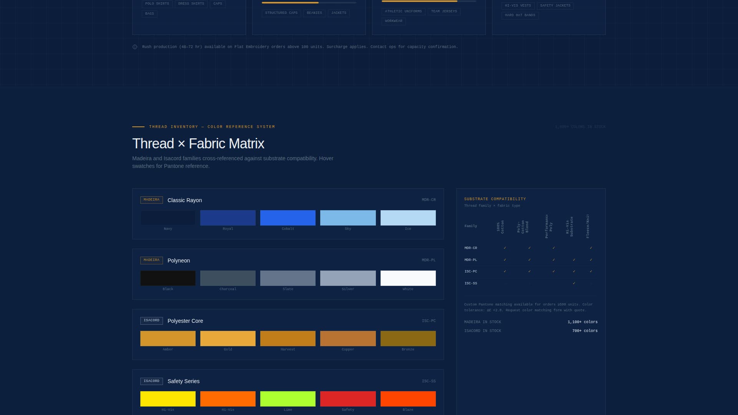Select the Navy swatch in Classic Rayon
Image resolution: width=738 pixels, height=415 pixels.
pos(168,217)
